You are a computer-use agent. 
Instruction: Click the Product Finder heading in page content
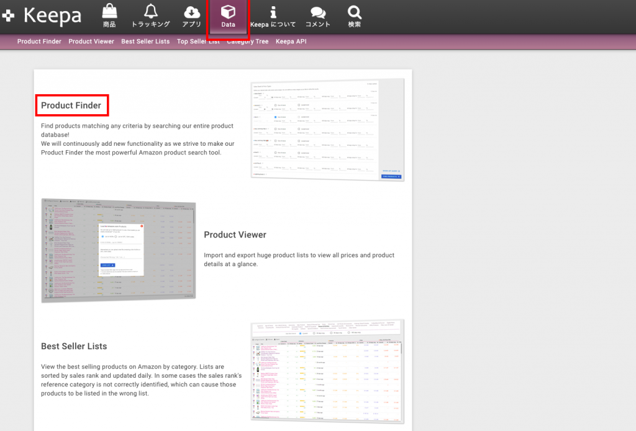tap(71, 105)
